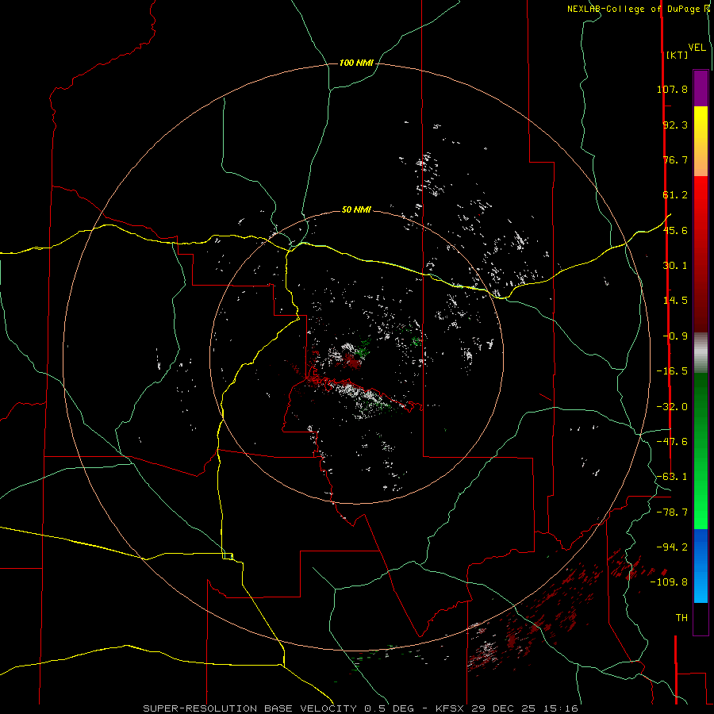This screenshot has height=714, width=714.
Task: Click the blue segment of the color bar
Action: (x=701, y=566)
